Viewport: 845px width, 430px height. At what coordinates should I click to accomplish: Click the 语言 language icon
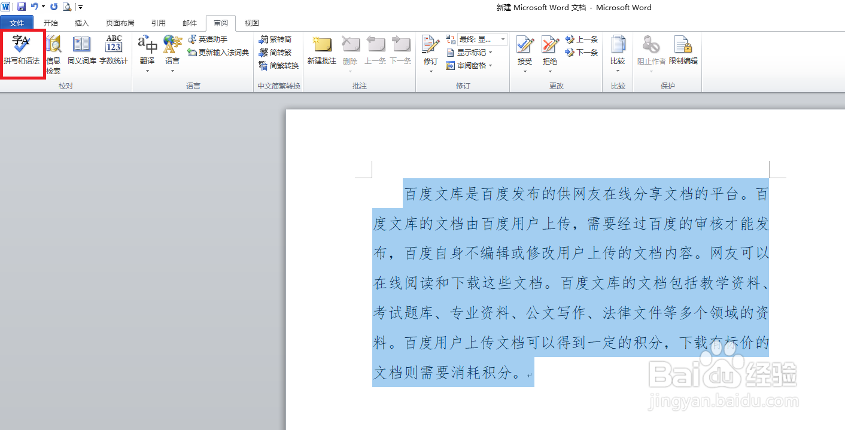pyautogui.click(x=172, y=44)
